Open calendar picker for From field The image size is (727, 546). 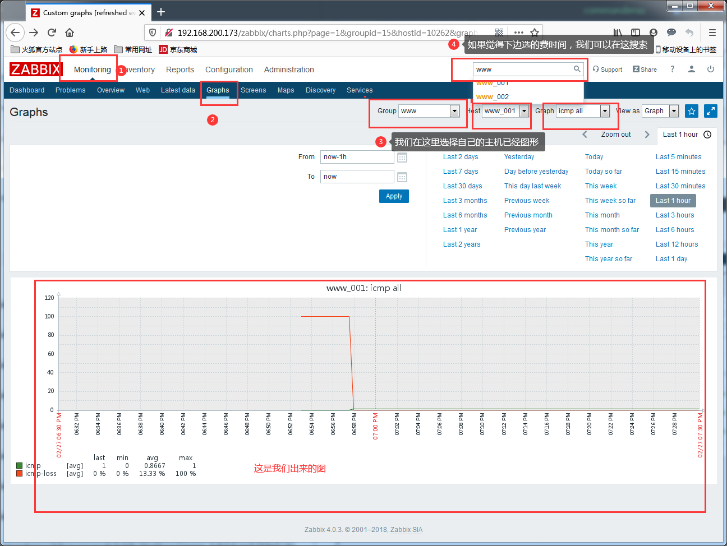[x=402, y=158]
